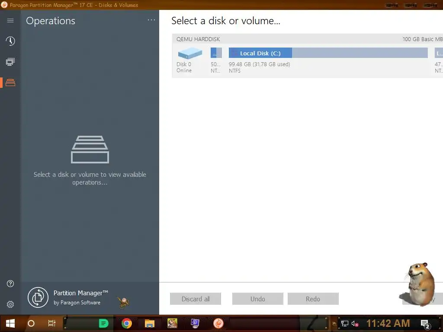Open the hamster app icon on taskbar
The image size is (443, 332).
(x=172, y=323)
